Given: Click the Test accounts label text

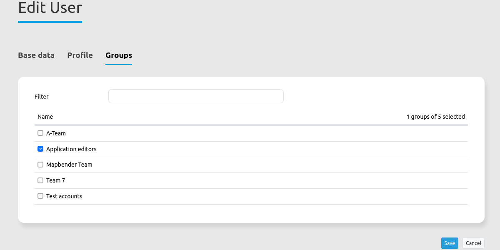Looking at the screenshot, I should [64, 196].
